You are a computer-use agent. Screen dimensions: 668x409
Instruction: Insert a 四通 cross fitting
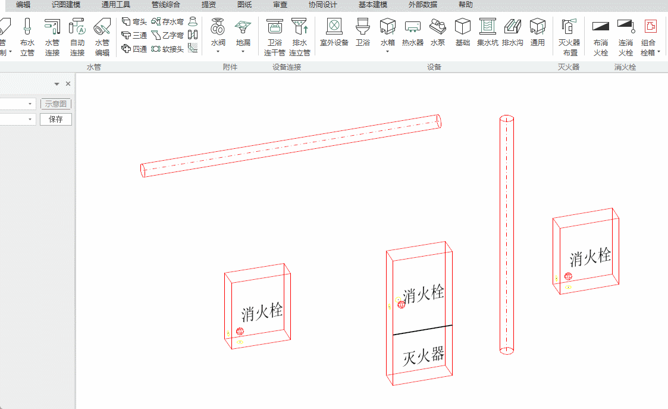pos(134,49)
